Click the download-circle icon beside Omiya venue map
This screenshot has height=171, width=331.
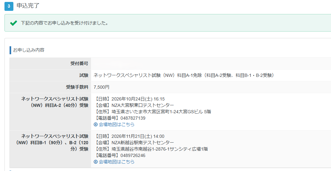pyautogui.click(x=96, y=124)
